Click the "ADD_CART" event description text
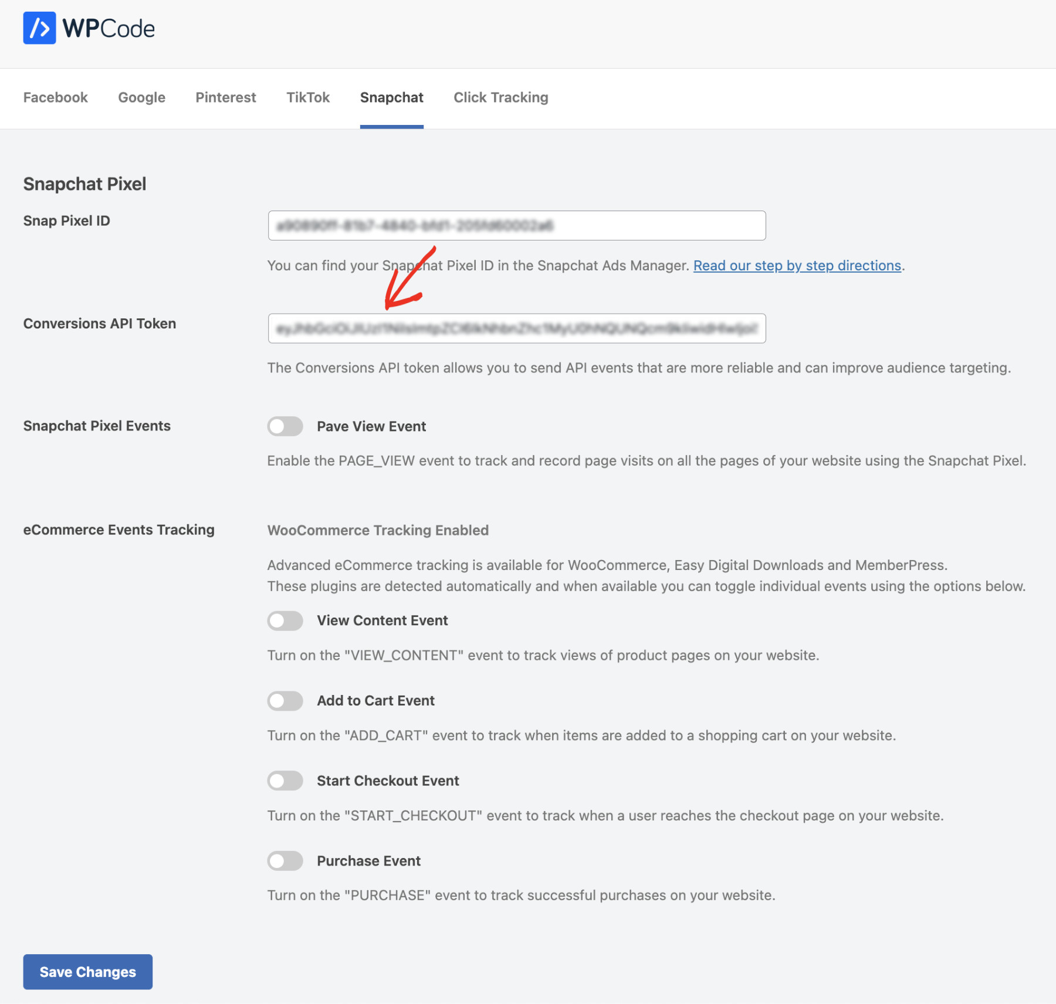This screenshot has width=1056, height=1004. point(581,735)
